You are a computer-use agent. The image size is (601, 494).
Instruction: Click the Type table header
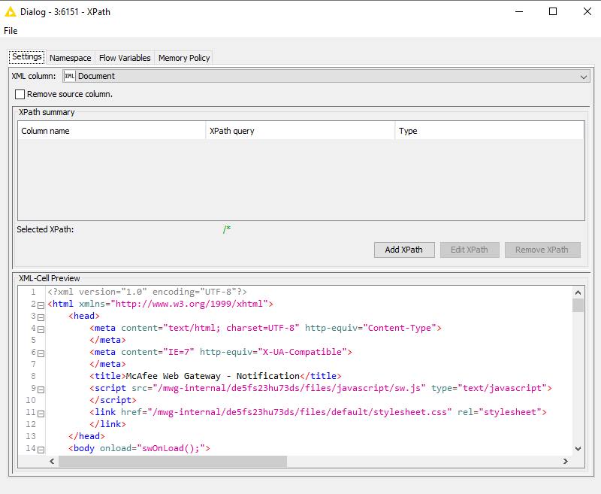pyautogui.click(x=490, y=131)
